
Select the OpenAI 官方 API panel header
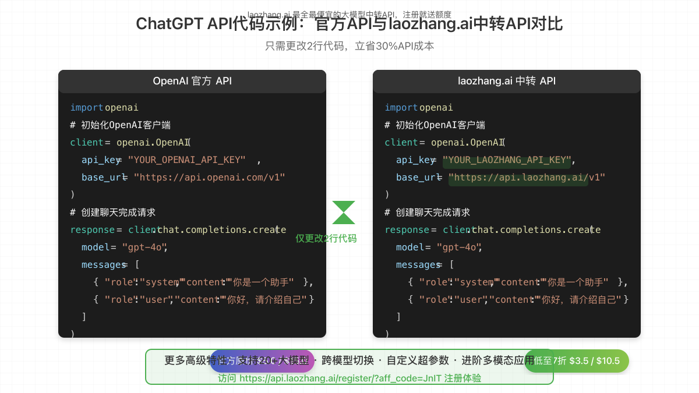click(x=192, y=82)
